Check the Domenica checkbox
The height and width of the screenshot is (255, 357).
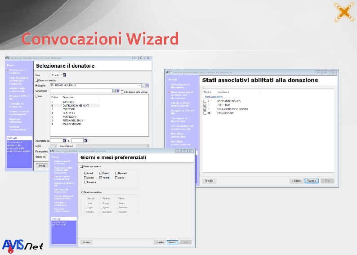[x=85, y=182]
